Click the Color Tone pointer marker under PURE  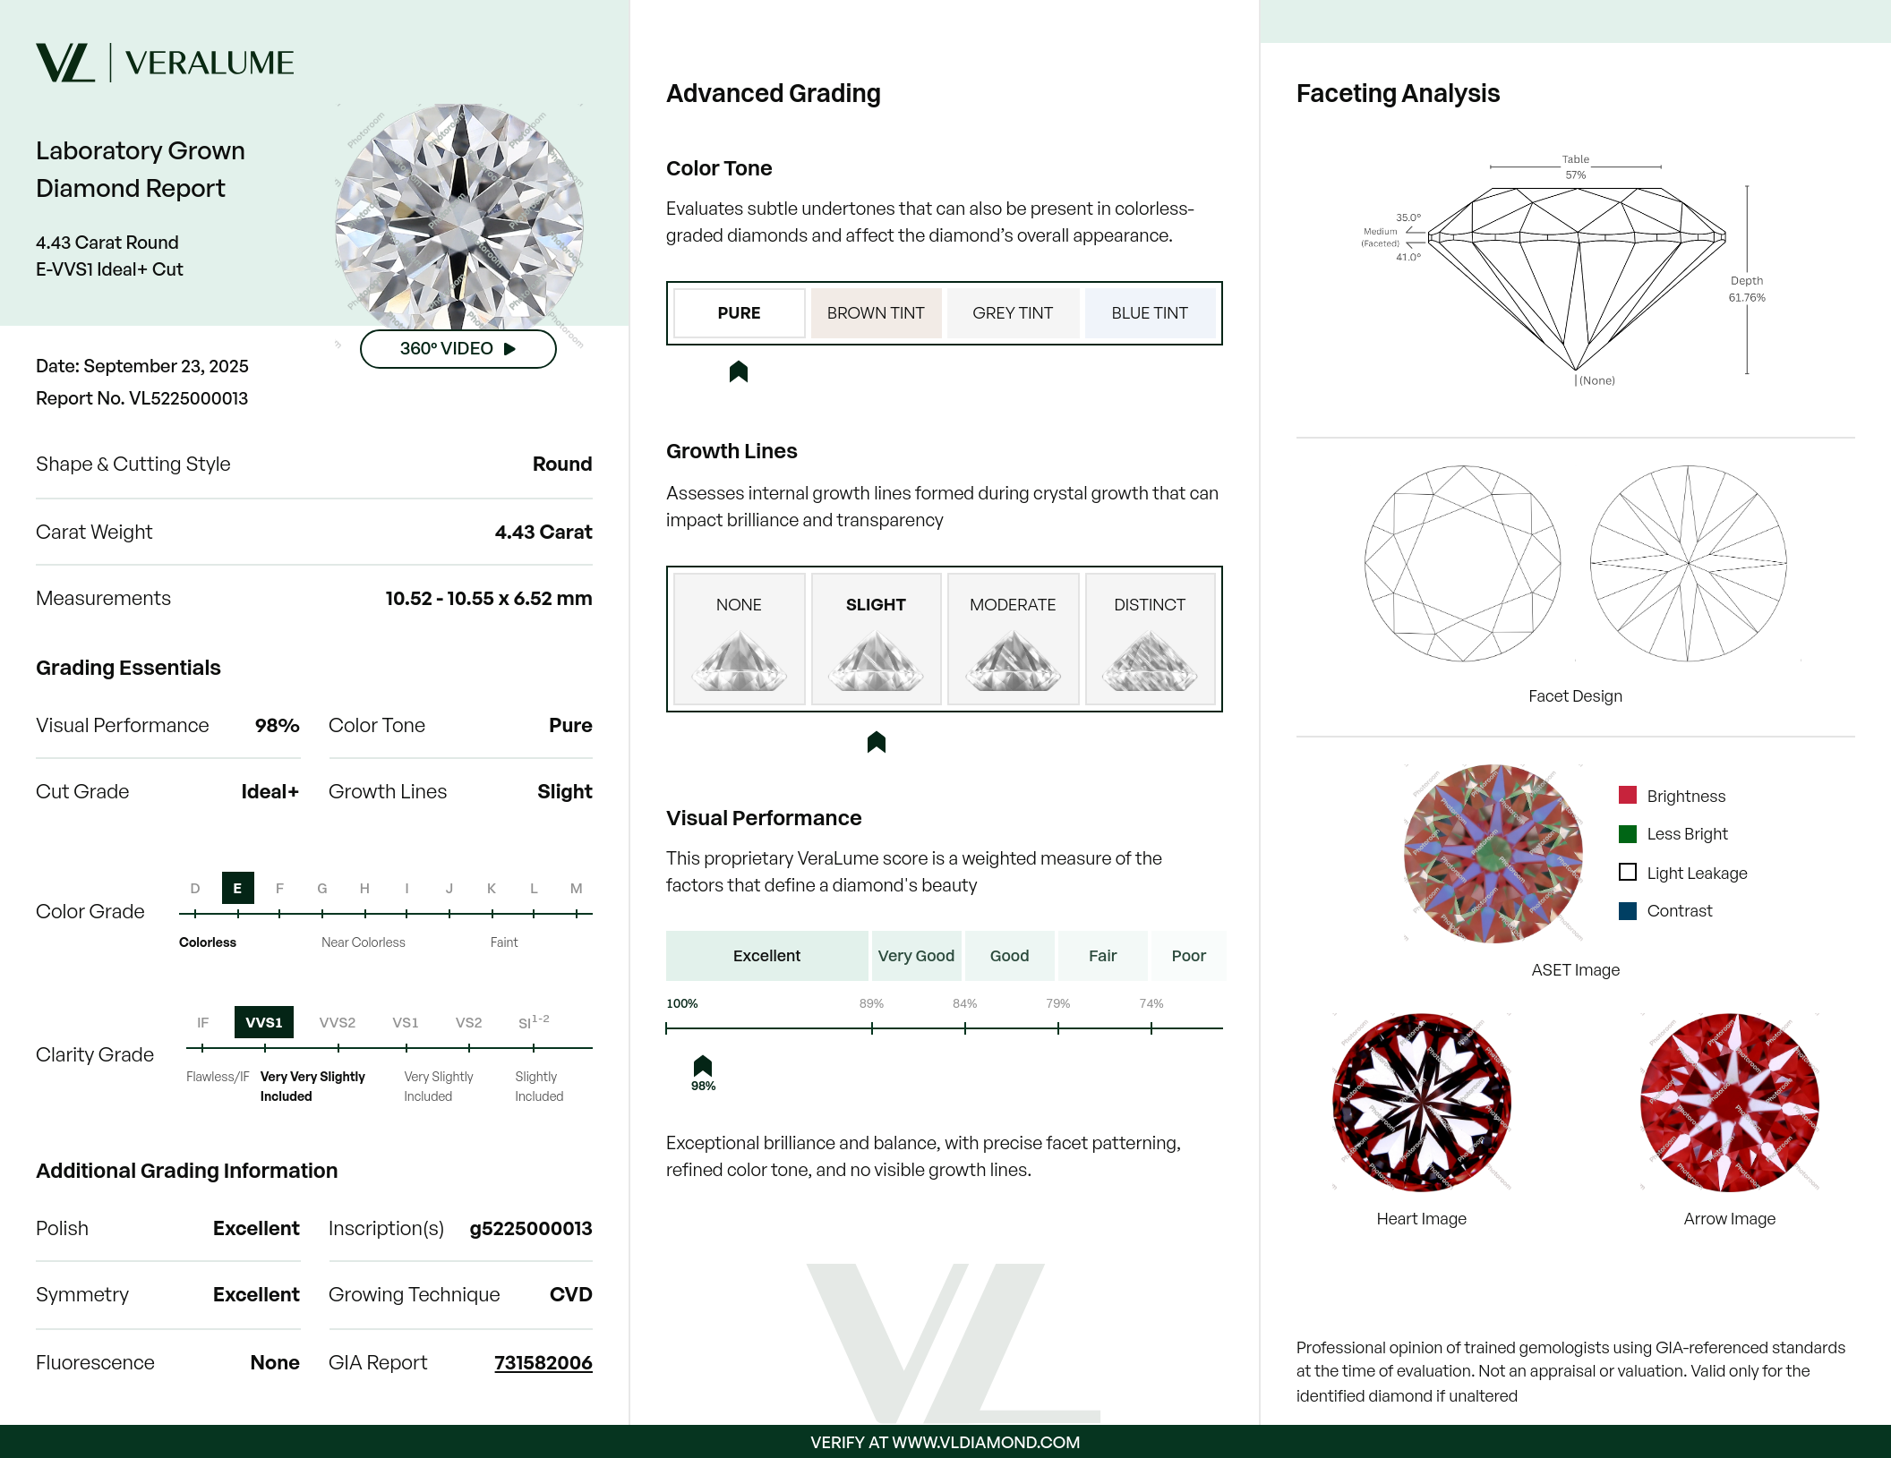pyautogui.click(x=738, y=371)
